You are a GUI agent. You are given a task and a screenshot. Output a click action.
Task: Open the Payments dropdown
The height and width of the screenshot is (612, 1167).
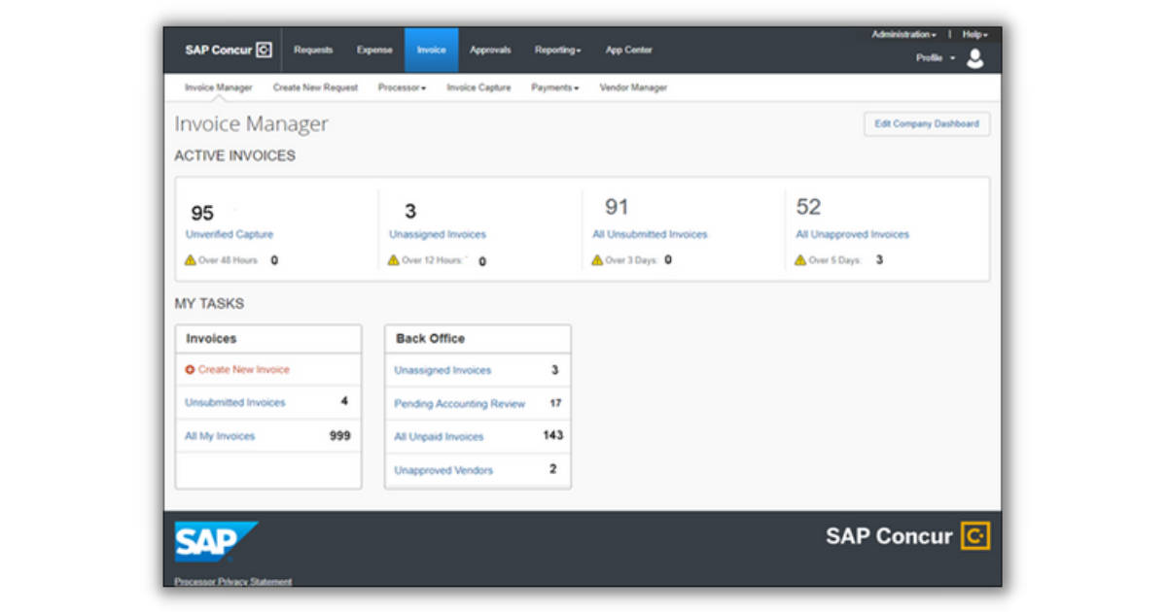pyautogui.click(x=554, y=87)
